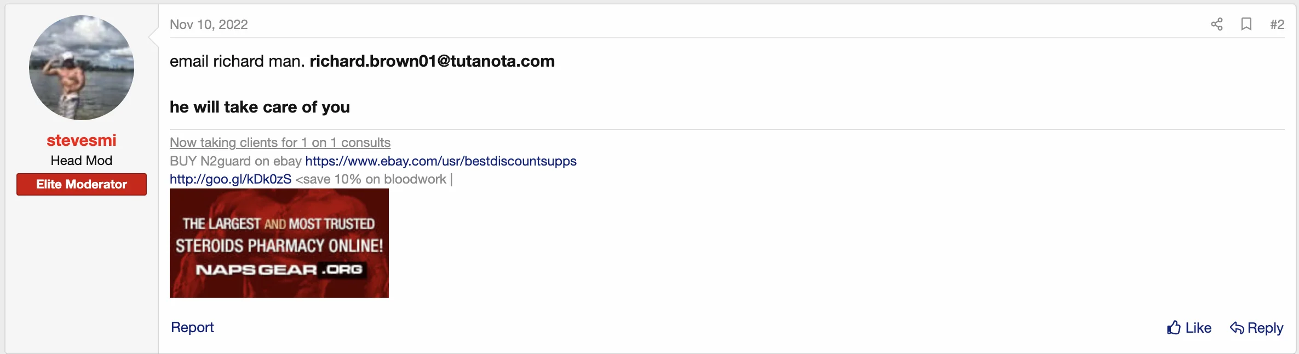This screenshot has height=354, width=1299.
Task: Follow the goo.gl/kDk0zS bloodwork link
Action: (231, 179)
